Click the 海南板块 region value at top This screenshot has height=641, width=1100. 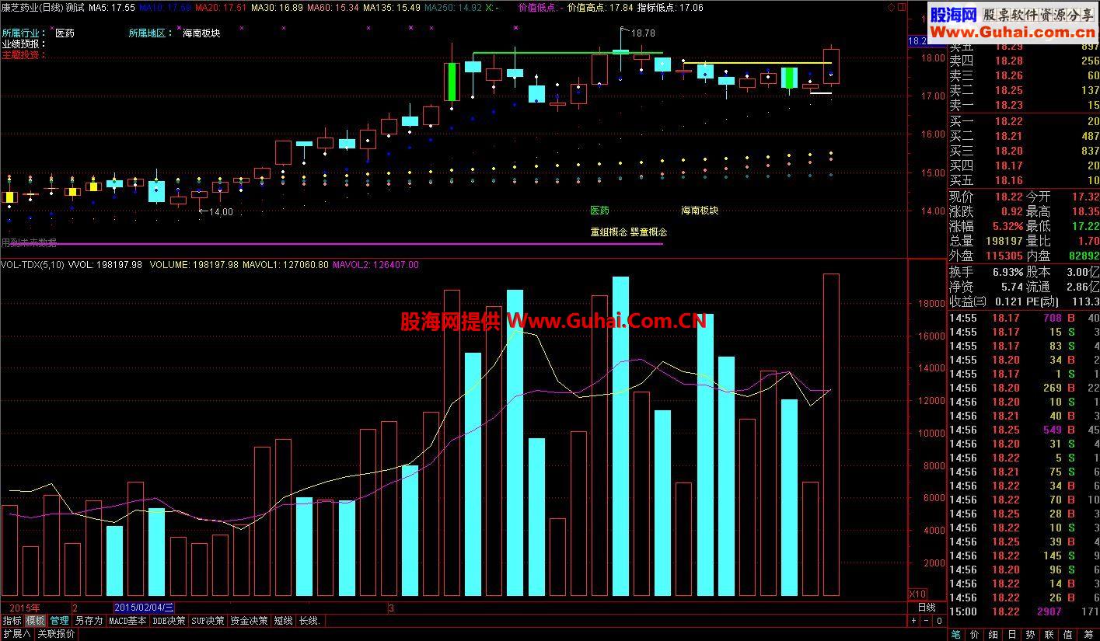click(201, 33)
